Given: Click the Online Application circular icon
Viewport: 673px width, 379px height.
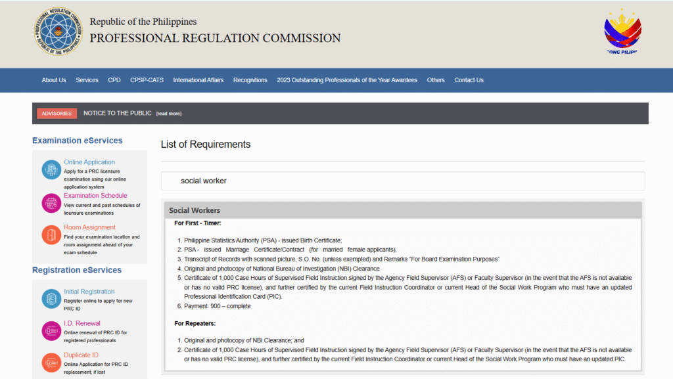Looking at the screenshot, I should point(51,169).
